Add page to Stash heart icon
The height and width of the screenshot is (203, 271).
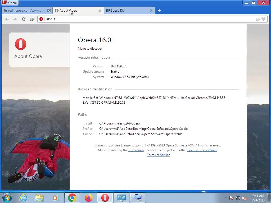coord(263,19)
